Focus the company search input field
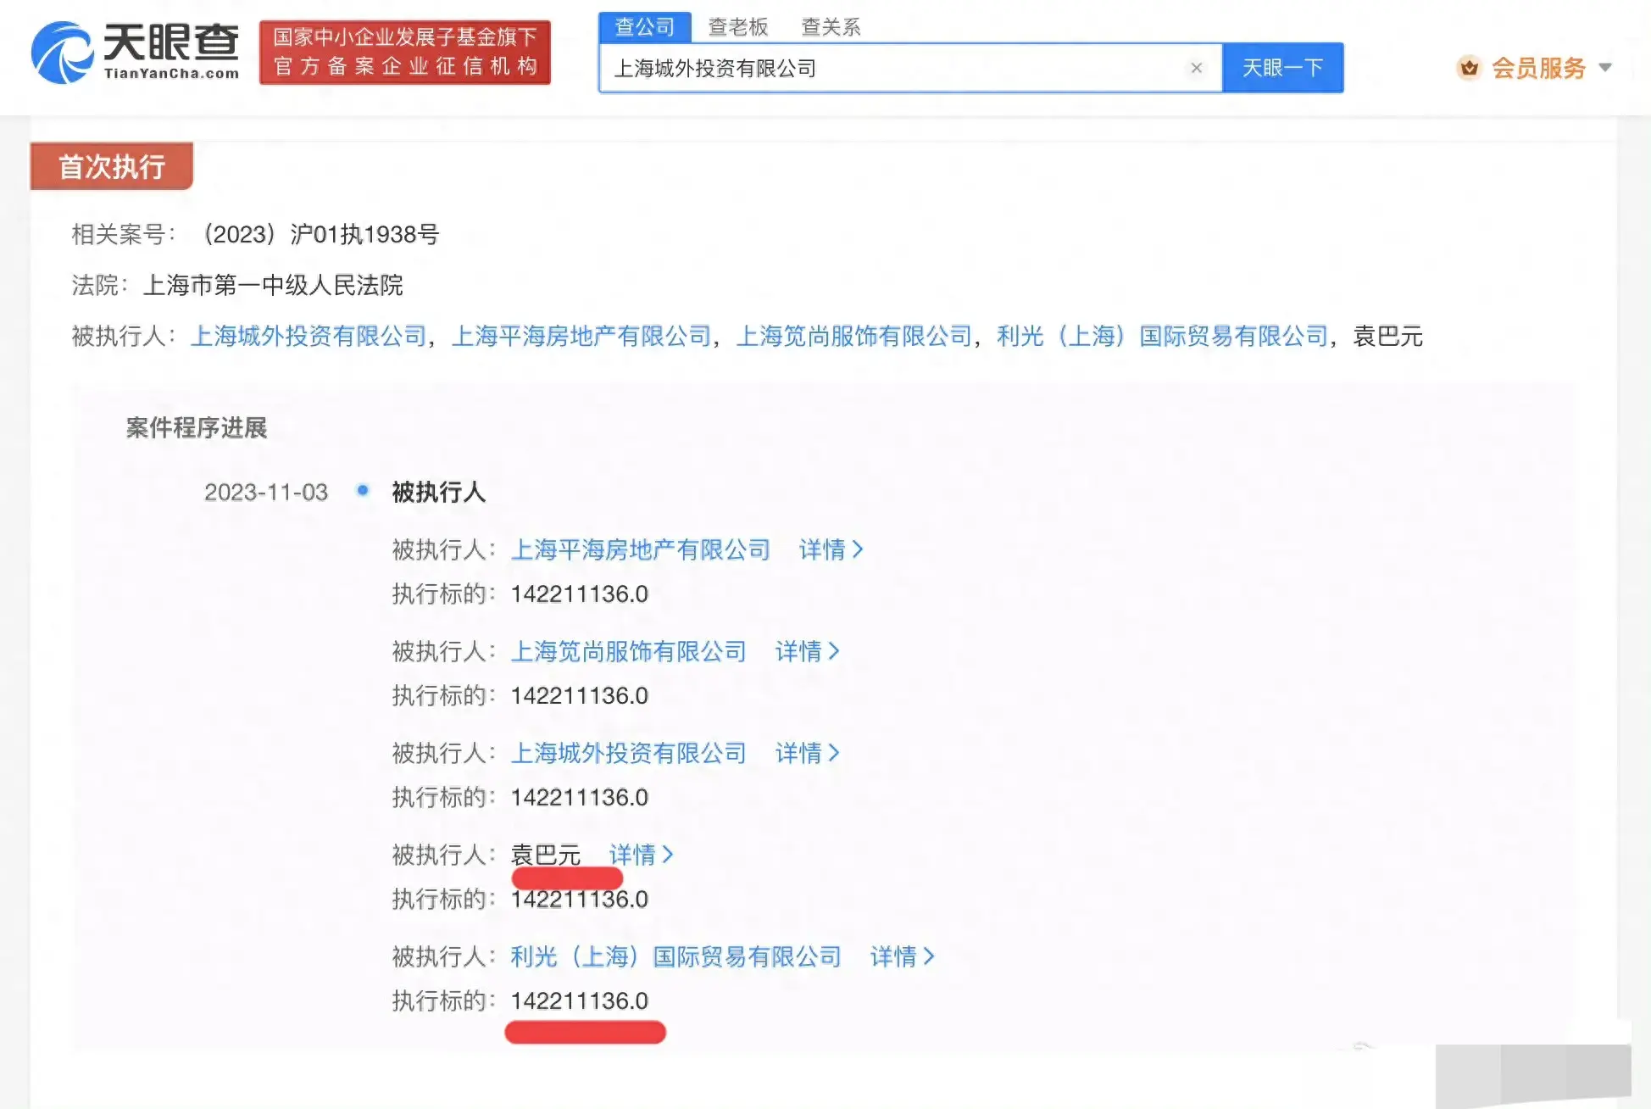 (910, 68)
